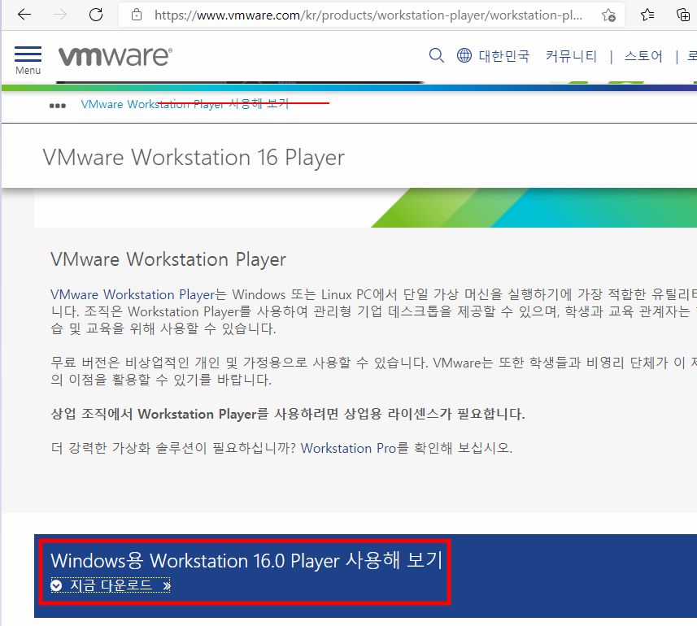Viewport: 697px width, 626px height.
Task: Open the VMware Workstation Player link in paragraph
Action: point(133,294)
